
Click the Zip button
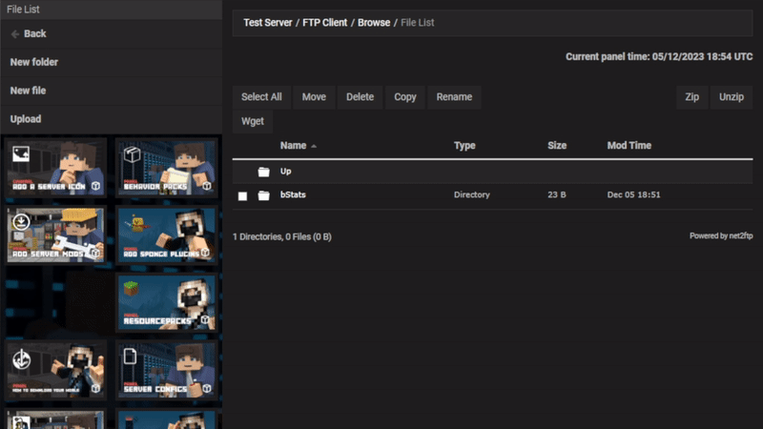click(692, 97)
